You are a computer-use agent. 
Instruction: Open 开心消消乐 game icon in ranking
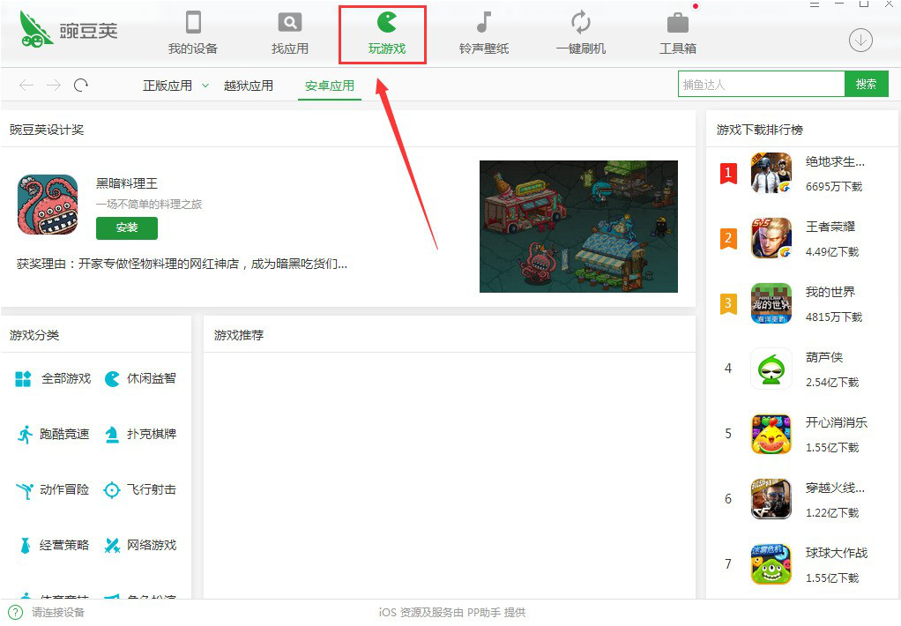click(771, 434)
